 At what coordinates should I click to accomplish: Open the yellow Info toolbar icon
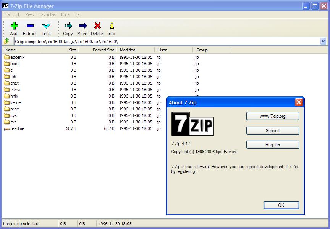[112, 26]
